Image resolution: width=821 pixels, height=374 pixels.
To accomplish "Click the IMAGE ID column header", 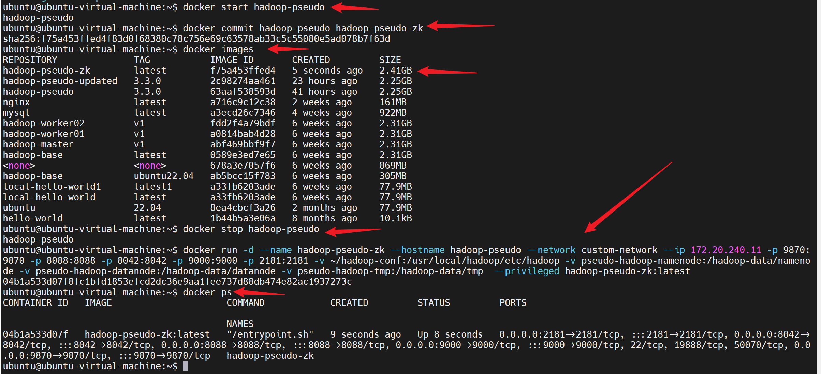I will (232, 60).
